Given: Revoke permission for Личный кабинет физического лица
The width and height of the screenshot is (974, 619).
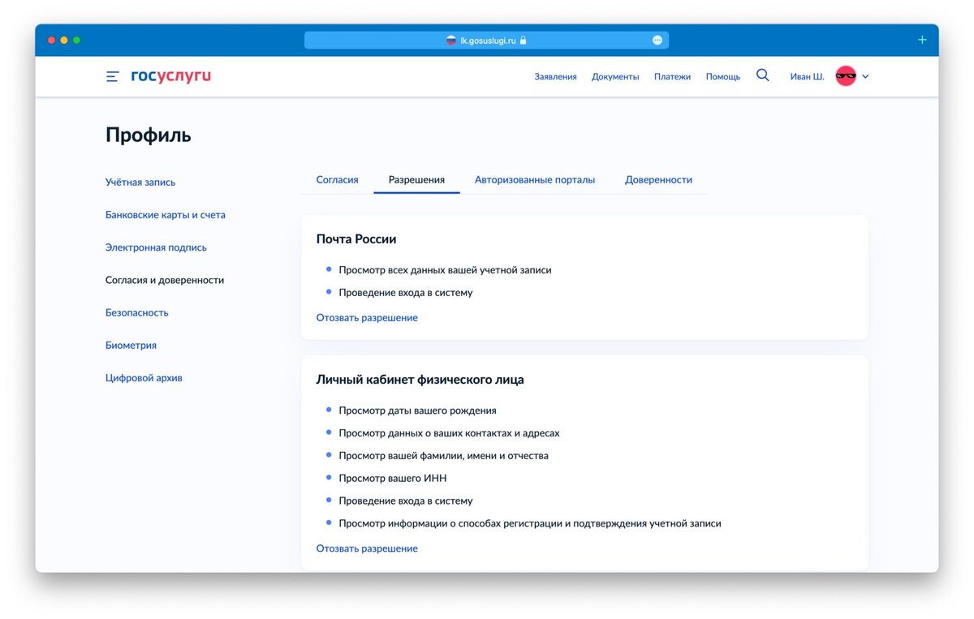Looking at the screenshot, I should (x=367, y=548).
